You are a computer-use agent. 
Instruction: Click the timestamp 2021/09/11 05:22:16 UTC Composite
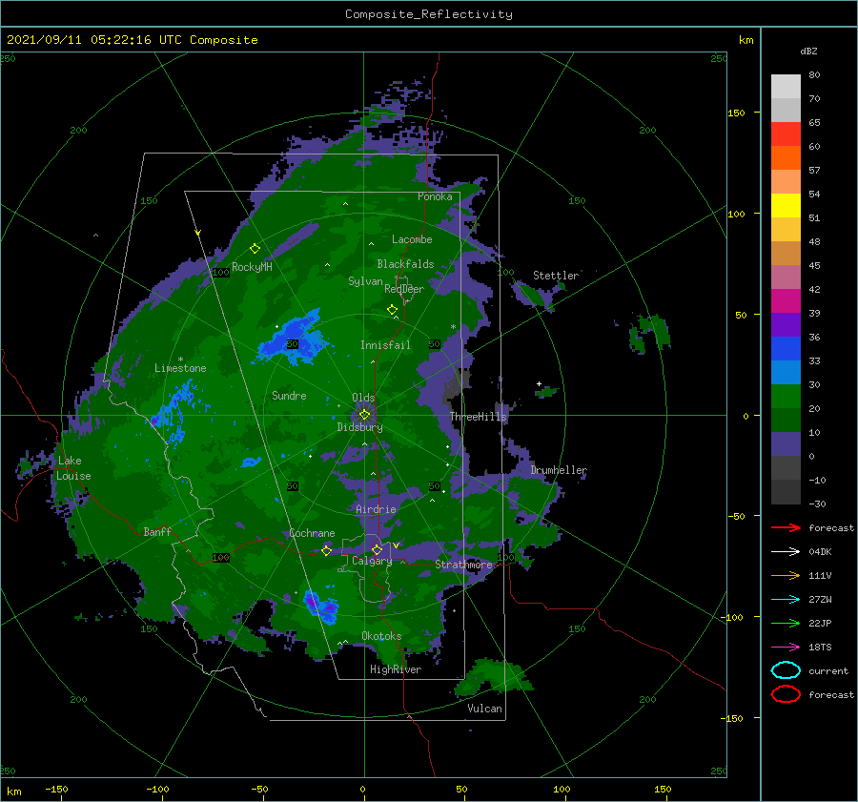pyautogui.click(x=132, y=40)
